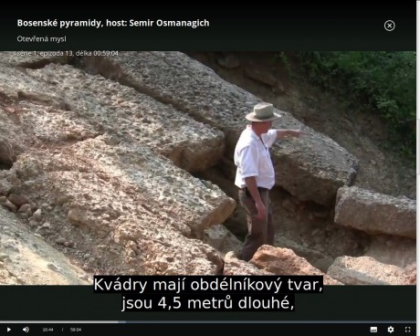
Task: Click the current playback time display
Action: pyautogui.click(x=47, y=330)
